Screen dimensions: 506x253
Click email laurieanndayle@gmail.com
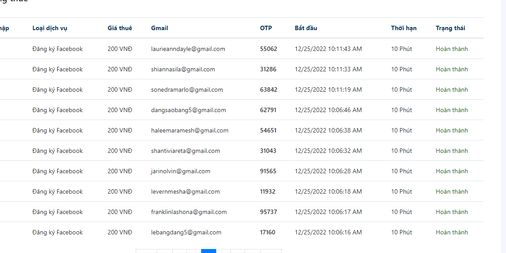(188, 49)
